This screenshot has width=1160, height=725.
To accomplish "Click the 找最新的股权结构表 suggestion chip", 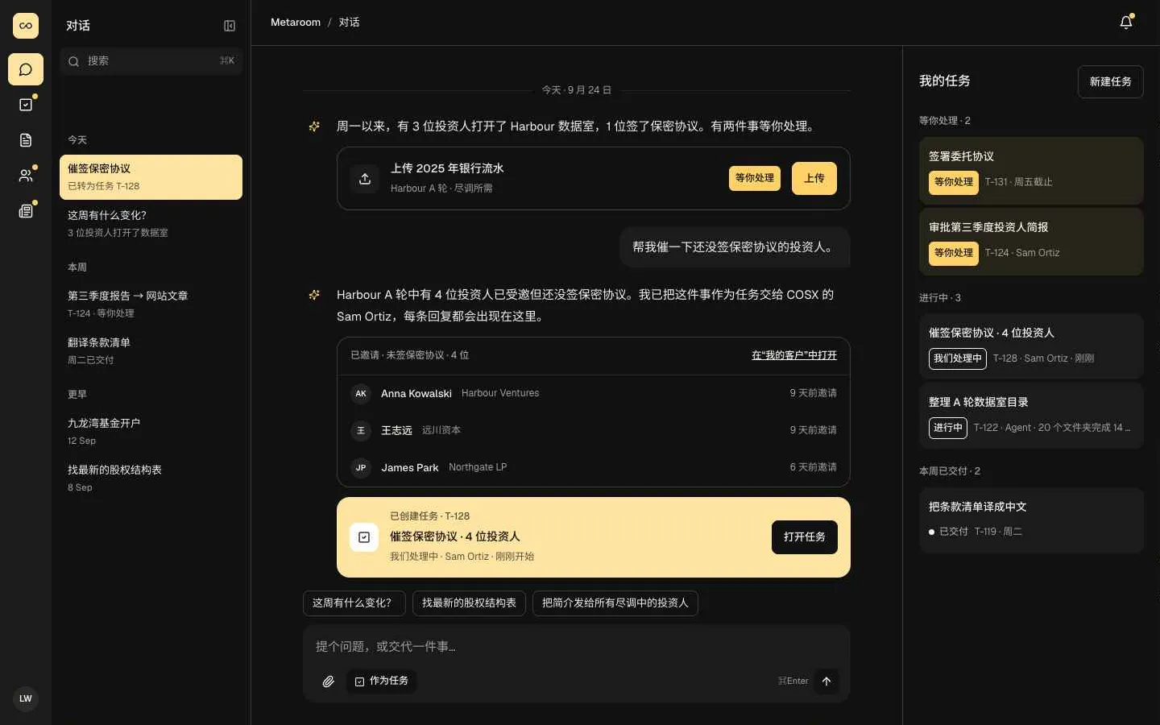I will pyautogui.click(x=469, y=603).
